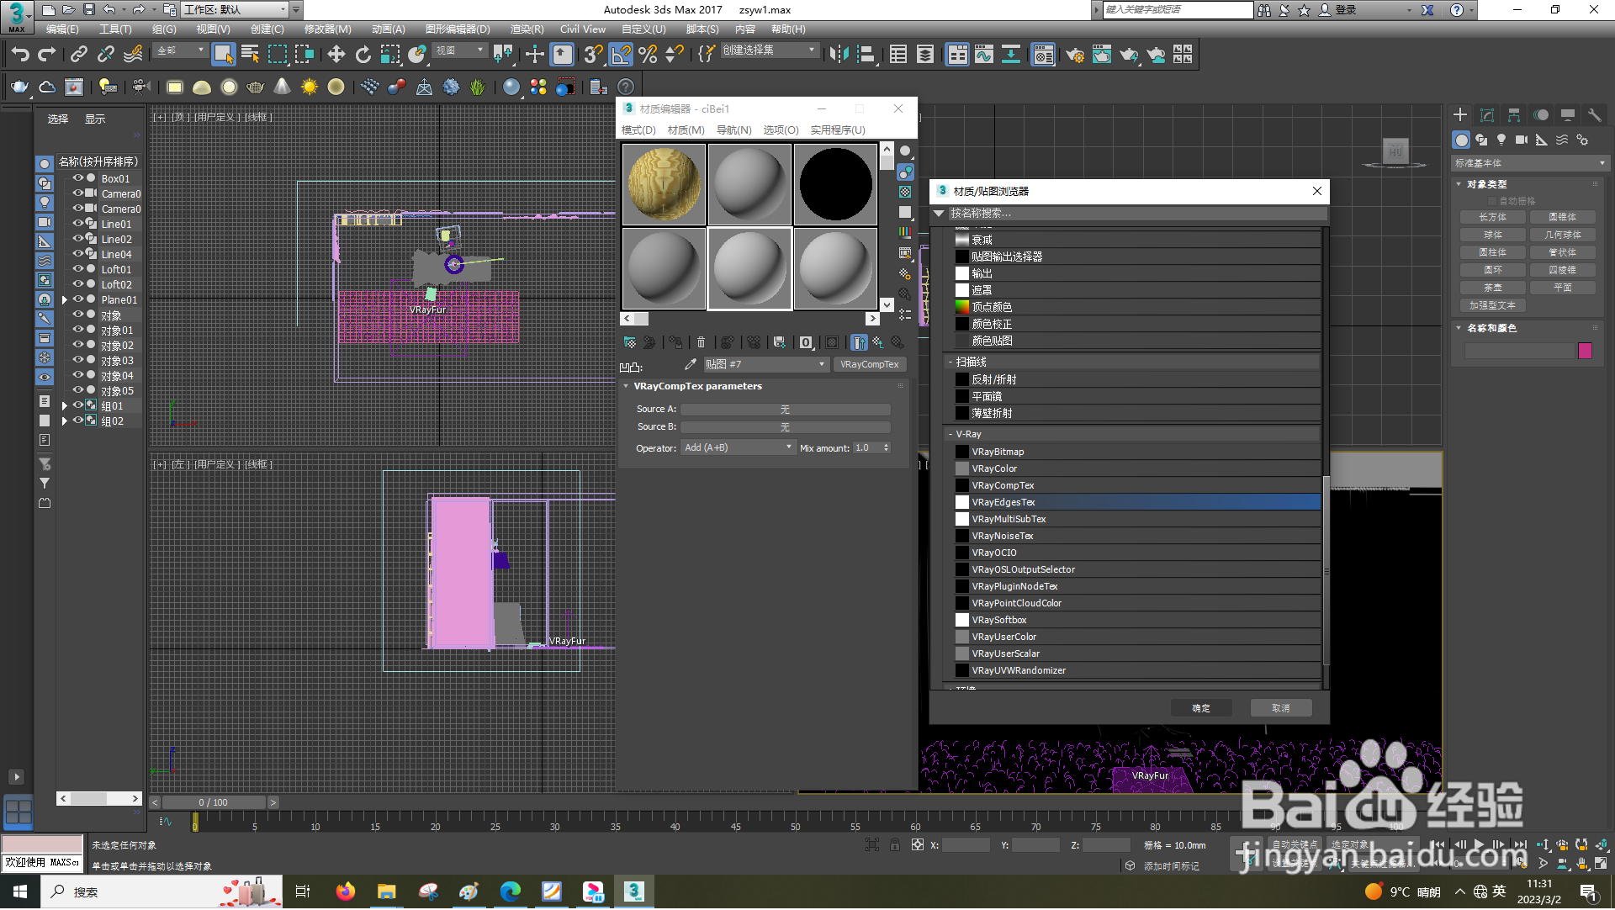This screenshot has height=910, width=1615.
Task: Click the Undo arrow in main toolbar
Action: (x=20, y=55)
